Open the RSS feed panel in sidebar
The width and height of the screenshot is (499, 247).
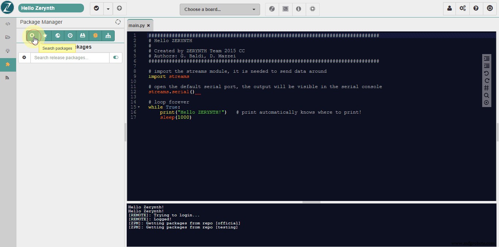coord(8,77)
